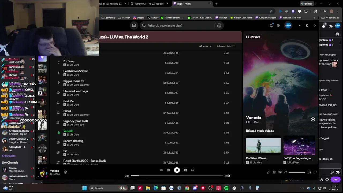Bookmark this page with the star icon
Screen dimensions: 343x193
(271, 11)
